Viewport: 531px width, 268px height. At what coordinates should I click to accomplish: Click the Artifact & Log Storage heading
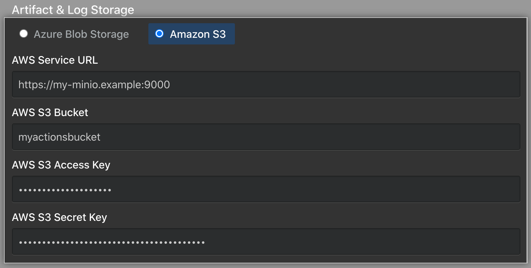[73, 10]
